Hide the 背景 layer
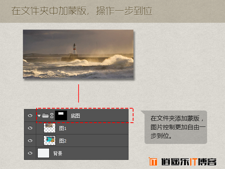This screenshot has width=225, height=169. 30,153
